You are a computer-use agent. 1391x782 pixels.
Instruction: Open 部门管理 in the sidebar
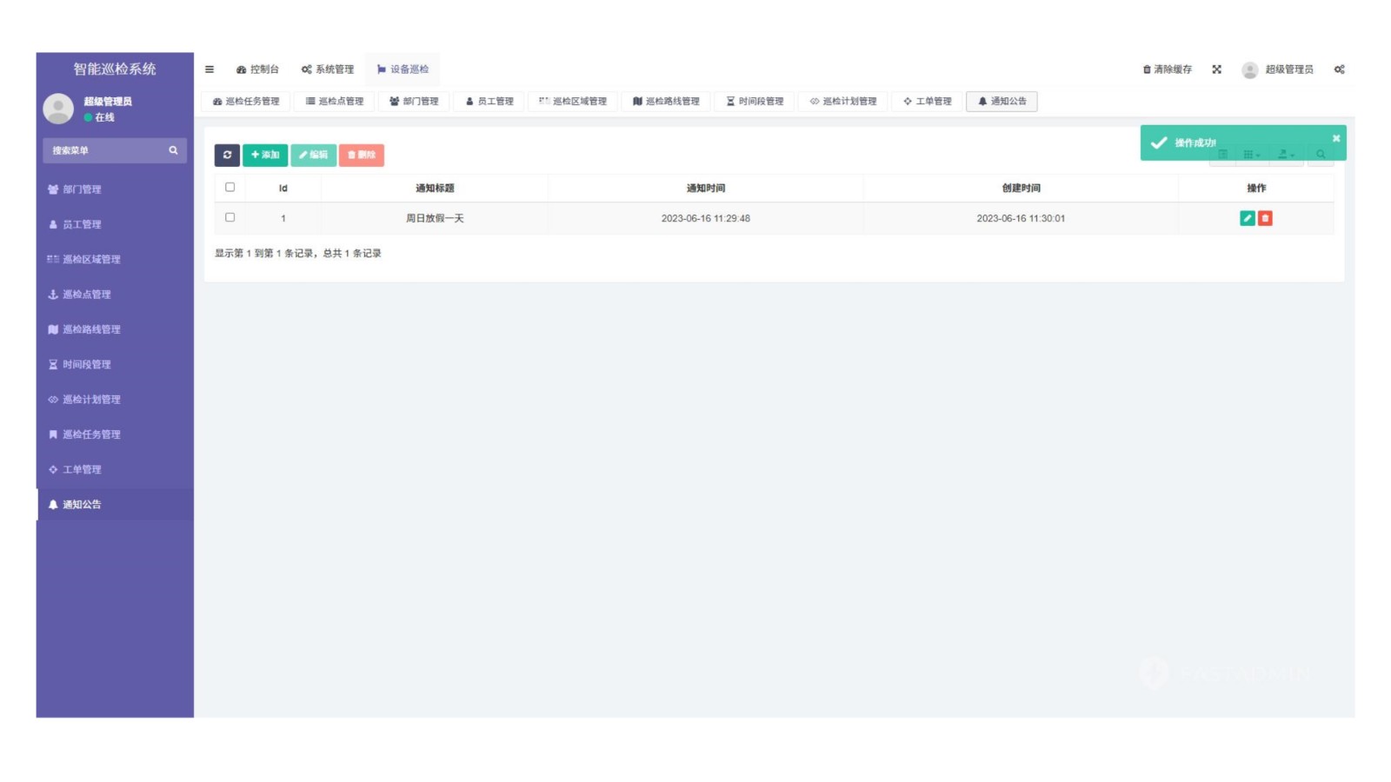(115, 189)
